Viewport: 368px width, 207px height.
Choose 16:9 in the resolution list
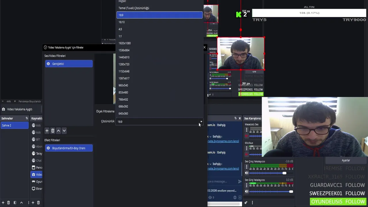[160, 15]
